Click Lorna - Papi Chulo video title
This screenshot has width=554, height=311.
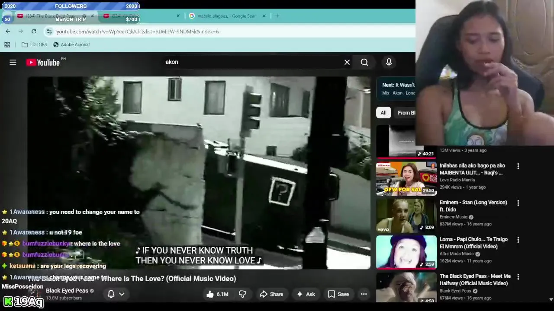[x=473, y=243]
